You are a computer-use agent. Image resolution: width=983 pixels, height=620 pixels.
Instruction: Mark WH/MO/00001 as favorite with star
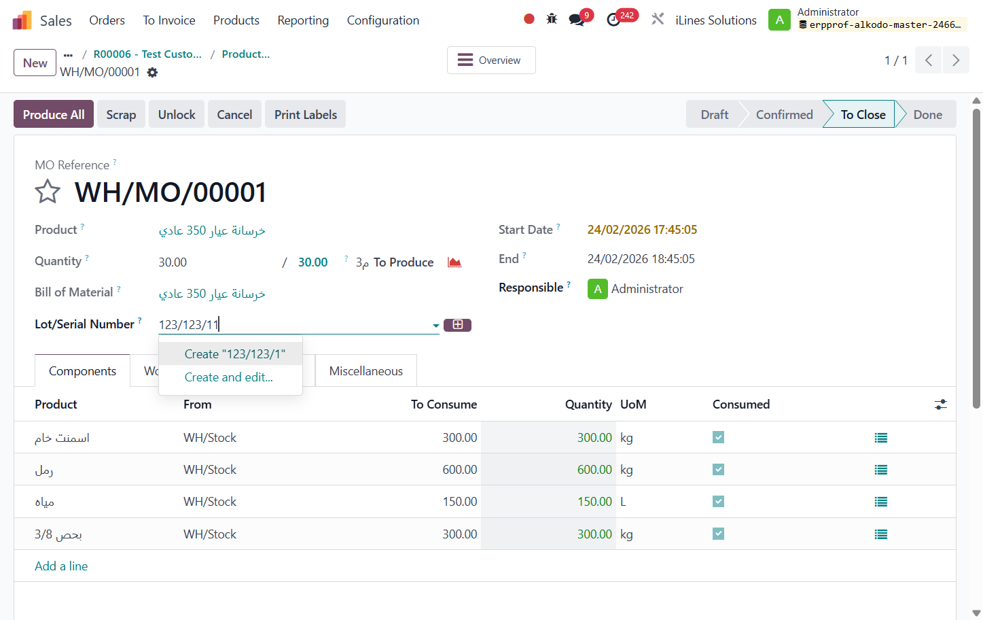point(48,192)
